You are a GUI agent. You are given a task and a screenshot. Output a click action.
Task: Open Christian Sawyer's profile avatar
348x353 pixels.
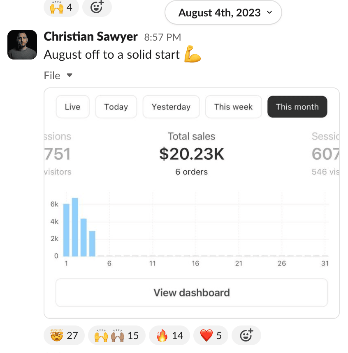[x=22, y=45]
